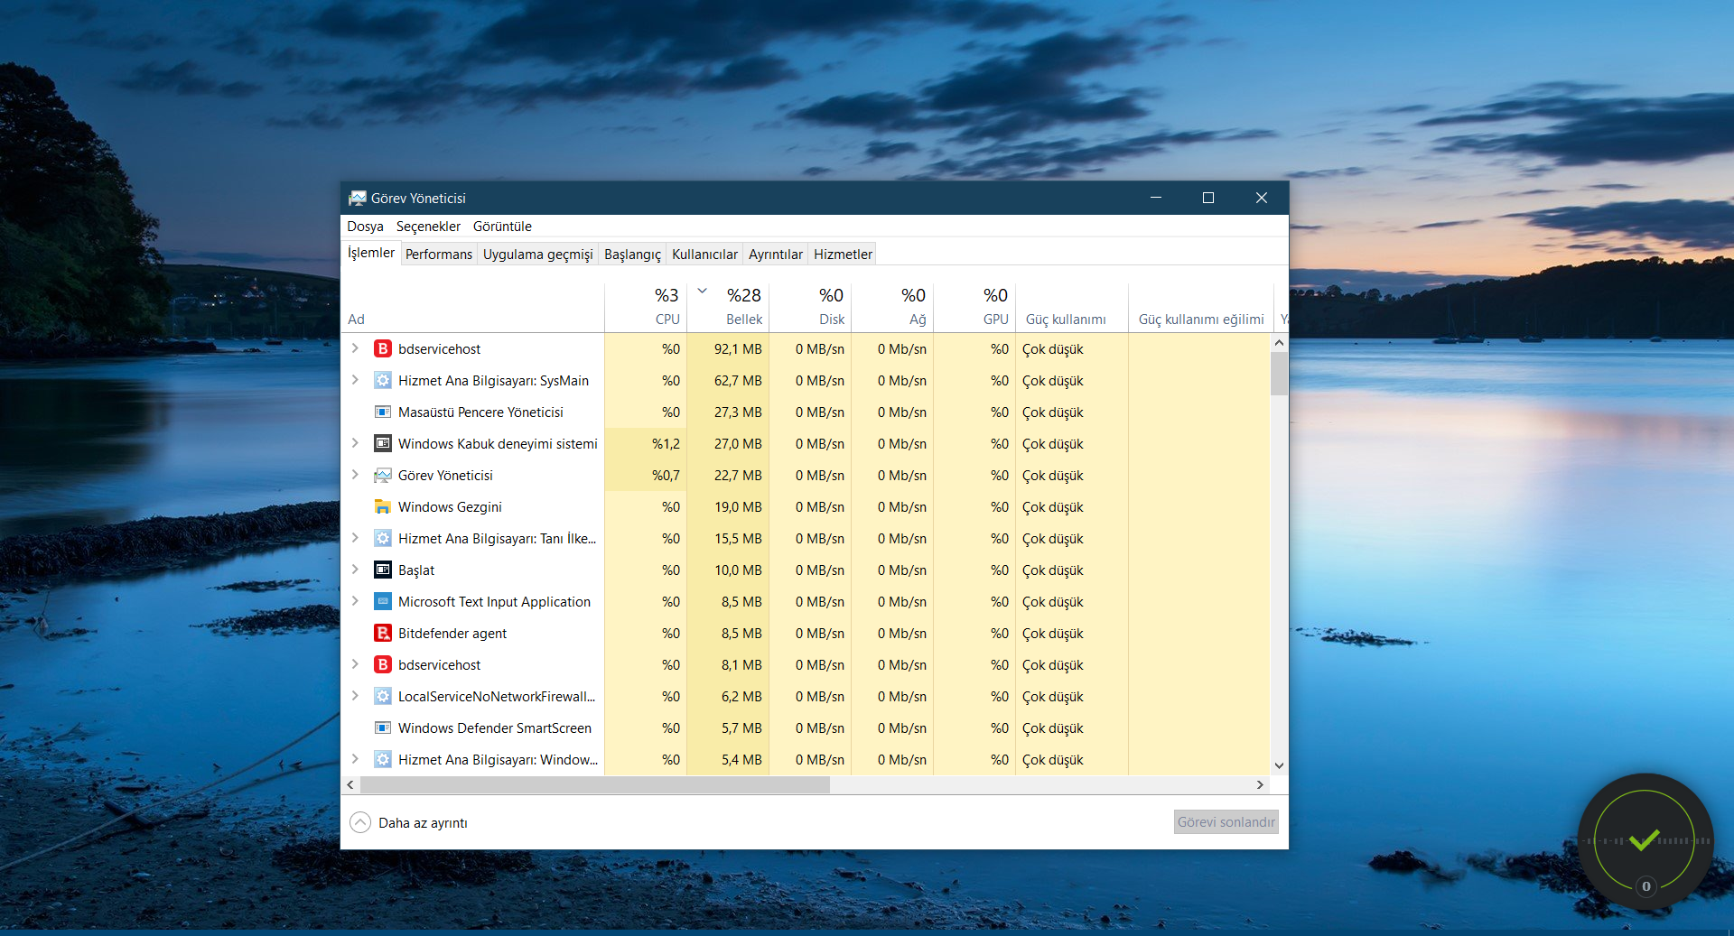Click the vertical scrollbar down arrow
The width and height of the screenshot is (1734, 936).
[1279, 765]
